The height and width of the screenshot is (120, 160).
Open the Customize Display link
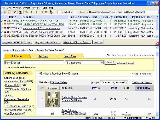point(142,82)
